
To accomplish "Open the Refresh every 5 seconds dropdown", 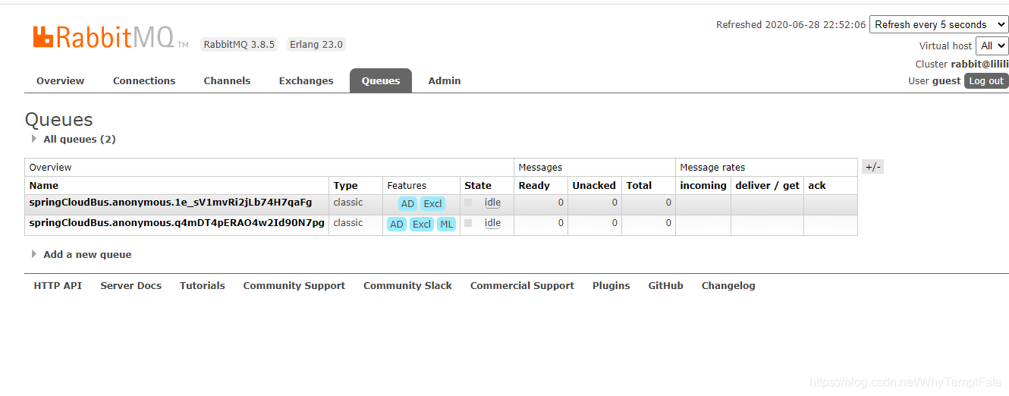I will point(938,25).
